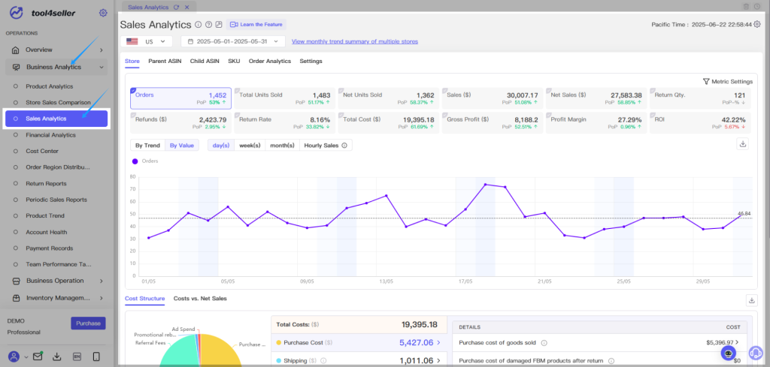Click the mobile phone icon in sidebar footer
The image size is (770, 367).
coord(96,356)
